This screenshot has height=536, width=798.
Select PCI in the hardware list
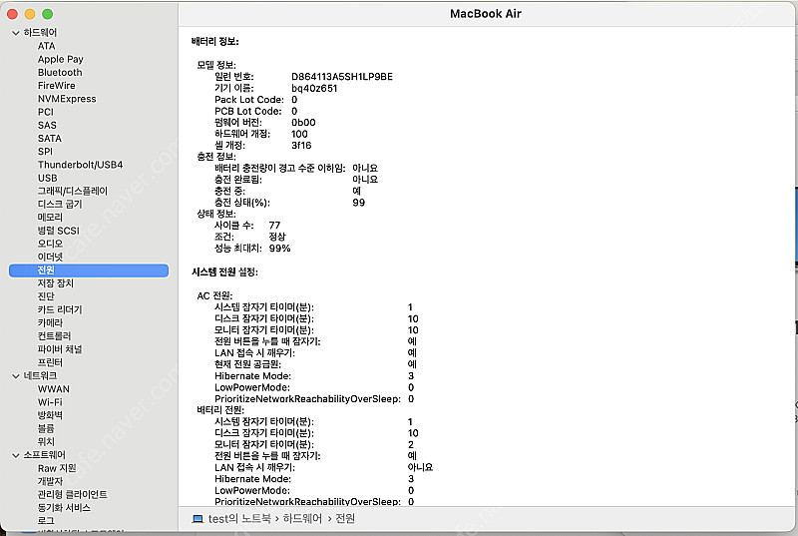pyautogui.click(x=45, y=112)
